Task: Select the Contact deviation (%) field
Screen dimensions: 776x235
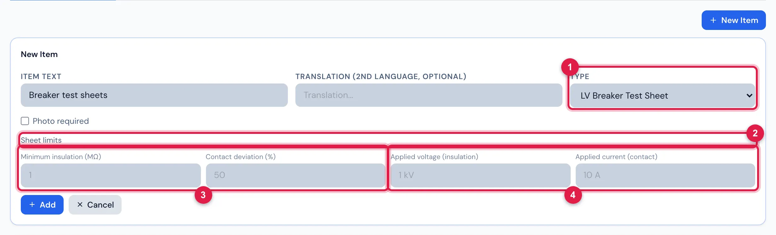Action: 295,175
